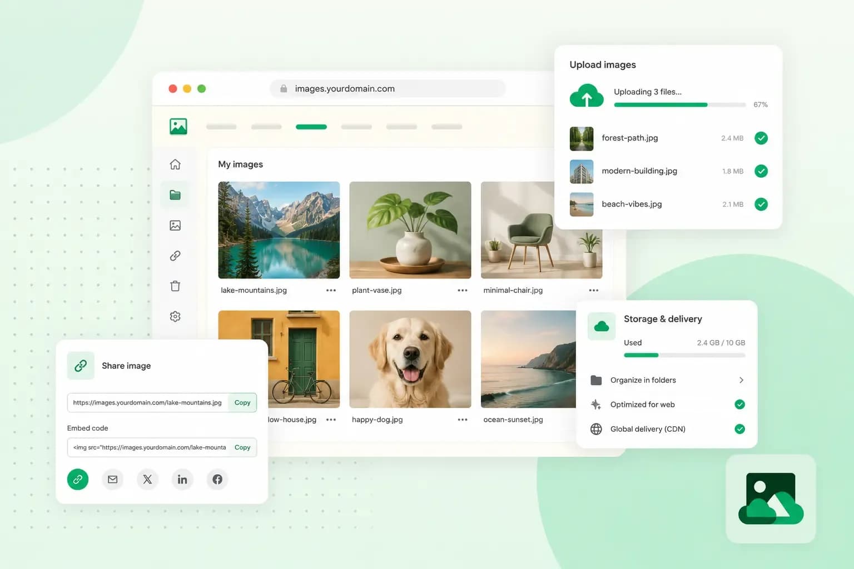
Task: Expand Organize in folders chevron
Action: point(741,380)
